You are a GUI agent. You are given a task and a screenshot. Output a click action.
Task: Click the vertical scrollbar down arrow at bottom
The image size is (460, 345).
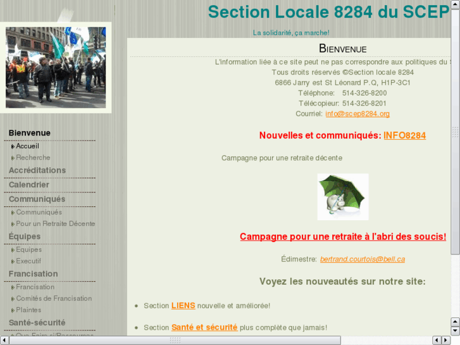[456, 331]
